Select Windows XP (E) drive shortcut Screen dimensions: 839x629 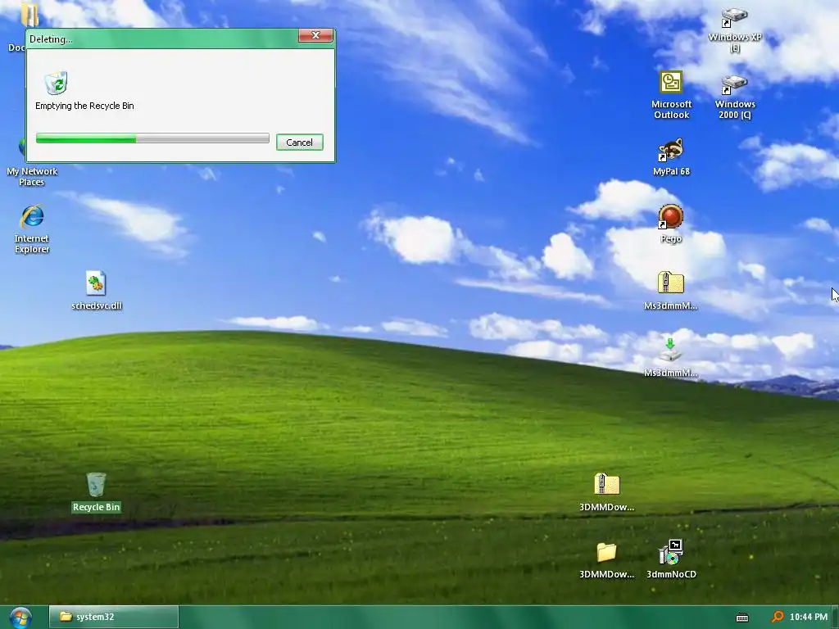[735, 29]
